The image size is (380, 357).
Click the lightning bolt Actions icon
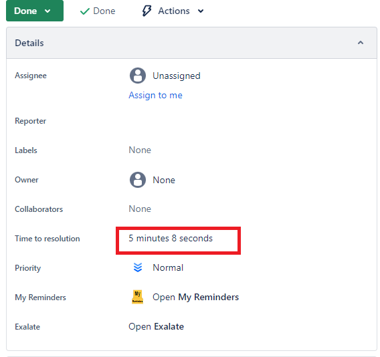coord(147,11)
